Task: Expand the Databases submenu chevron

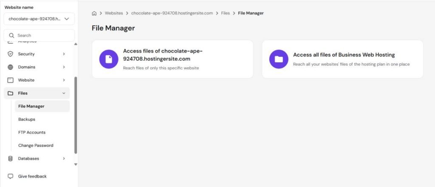Action: [x=64, y=159]
